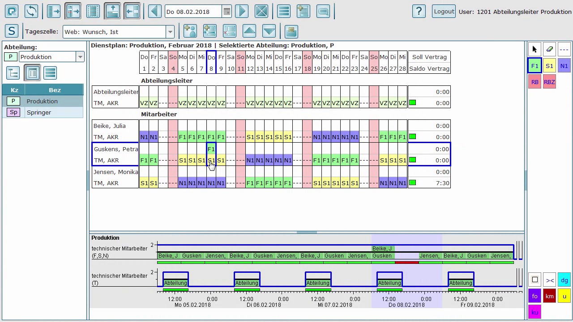Click the Beike, J block above Do 08.02 timeline
Image resolution: width=573 pixels, height=322 pixels.
click(382, 249)
